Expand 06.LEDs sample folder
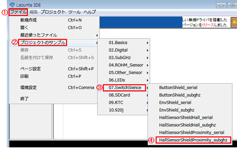237x148 pixels. pyautogui.click(x=124, y=80)
